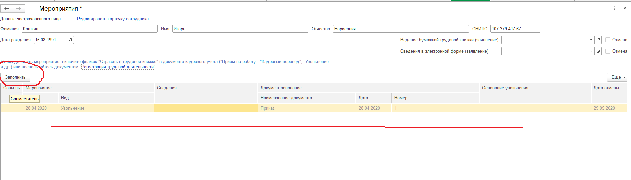Expand the paper work book statement dropdown

coord(591,40)
